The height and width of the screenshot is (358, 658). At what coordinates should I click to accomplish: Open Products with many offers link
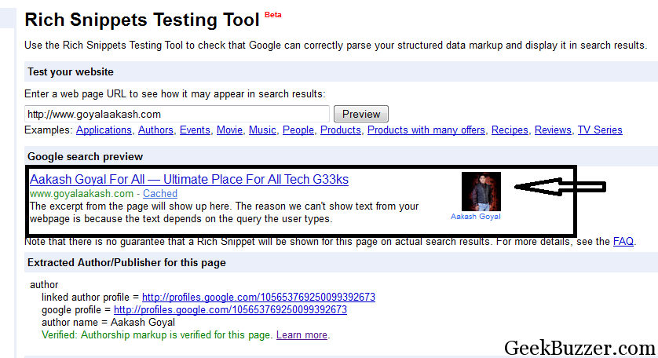[426, 130]
